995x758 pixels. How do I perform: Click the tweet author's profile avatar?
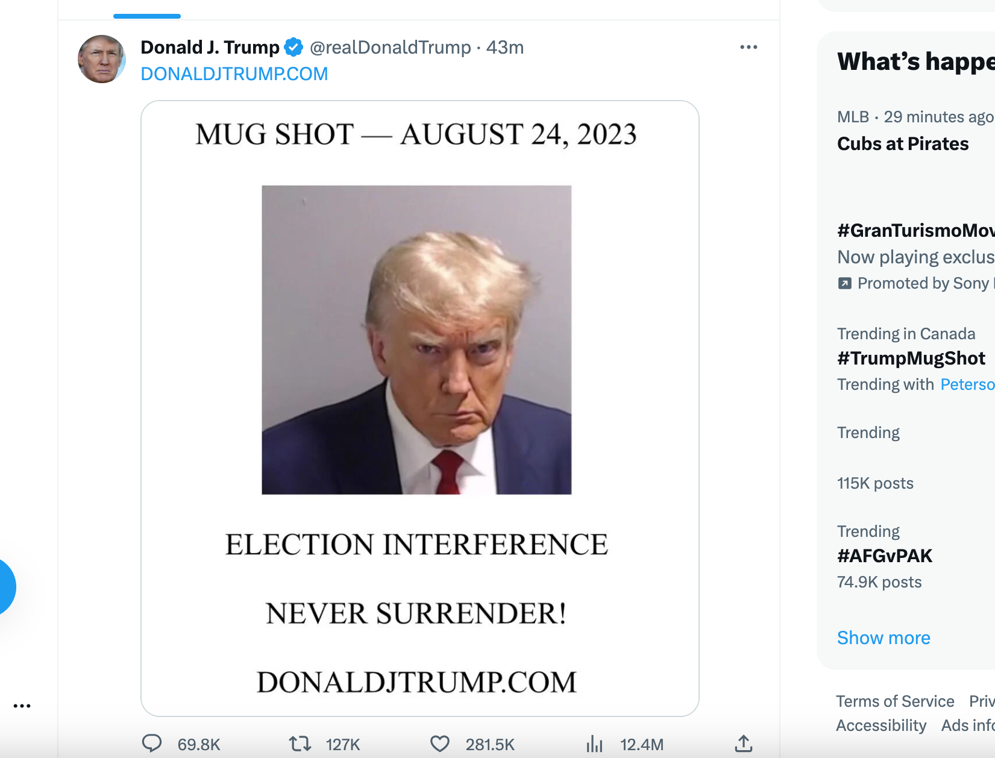click(101, 59)
